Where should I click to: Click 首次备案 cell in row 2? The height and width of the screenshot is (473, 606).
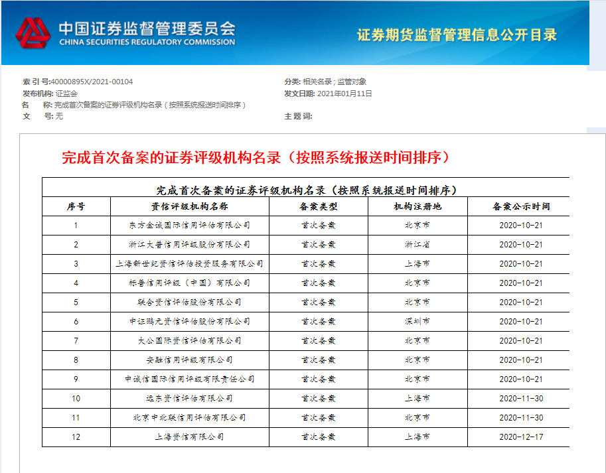(319, 245)
